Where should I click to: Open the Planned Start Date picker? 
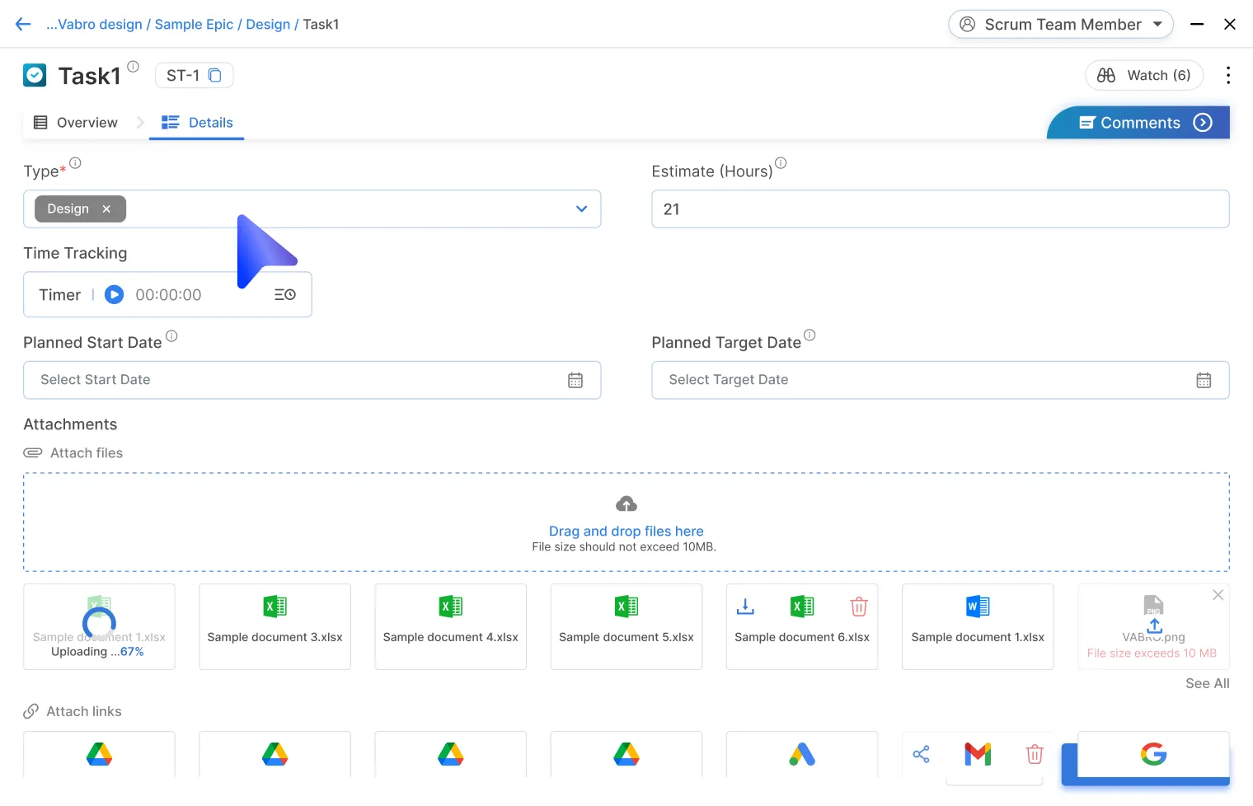(x=575, y=380)
